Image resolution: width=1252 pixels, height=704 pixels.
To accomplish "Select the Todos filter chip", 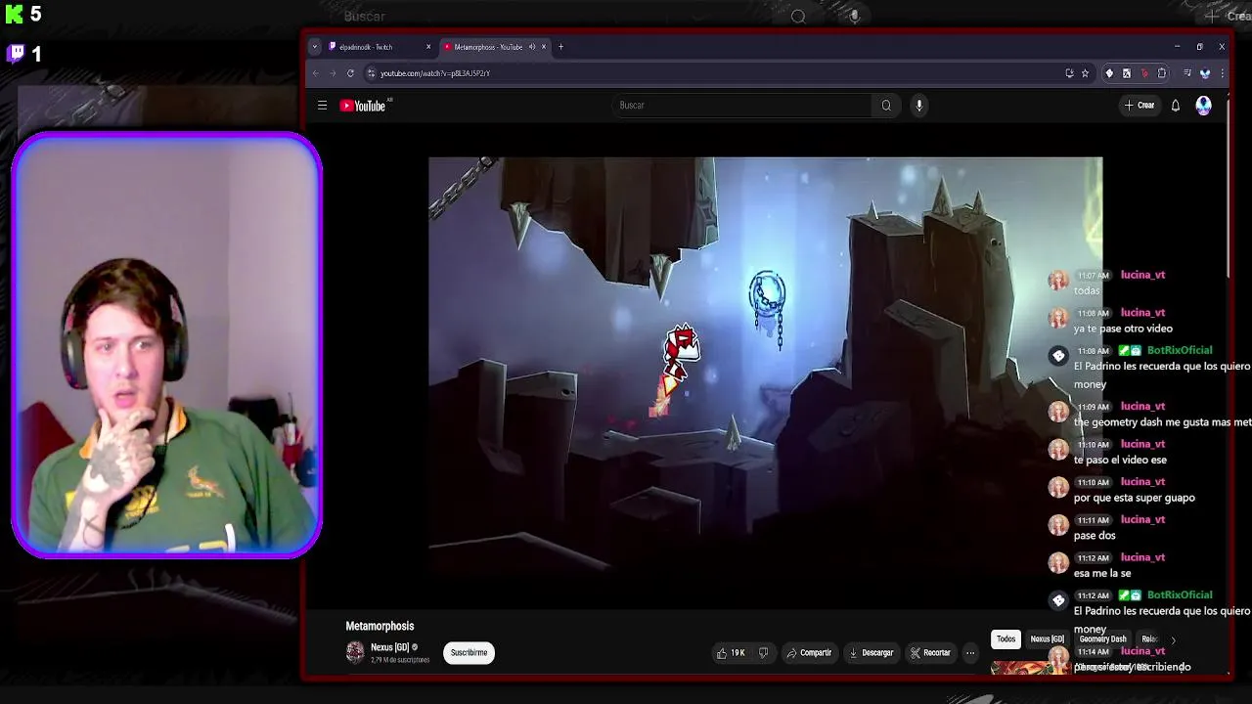I will (1006, 639).
